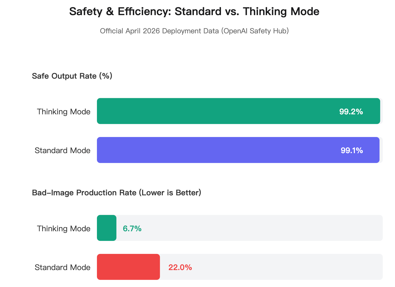The height and width of the screenshot is (287, 395).
Task: Click the chart title about Standard vs. Thinking Mode
Action: coord(194,12)
